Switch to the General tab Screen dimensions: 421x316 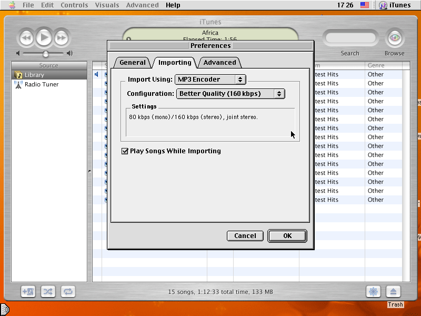click(133, 63)
